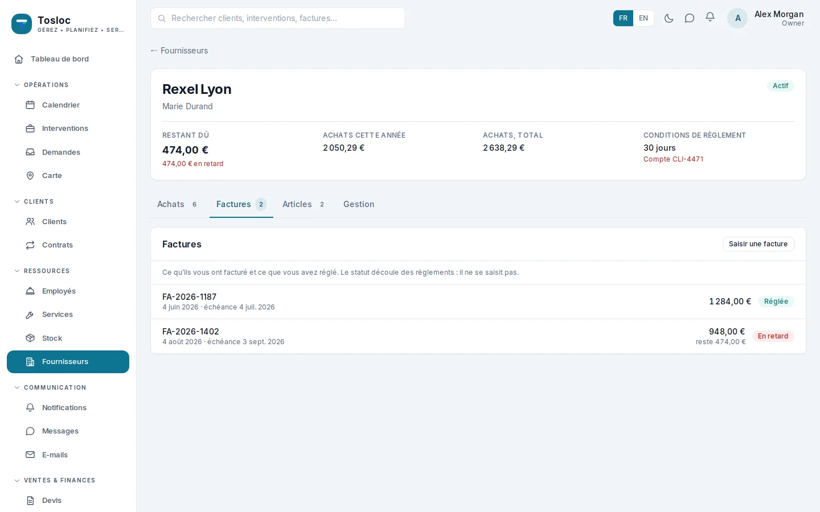
Task: Go back to Fournisseurs list
Action: [179, 51]
